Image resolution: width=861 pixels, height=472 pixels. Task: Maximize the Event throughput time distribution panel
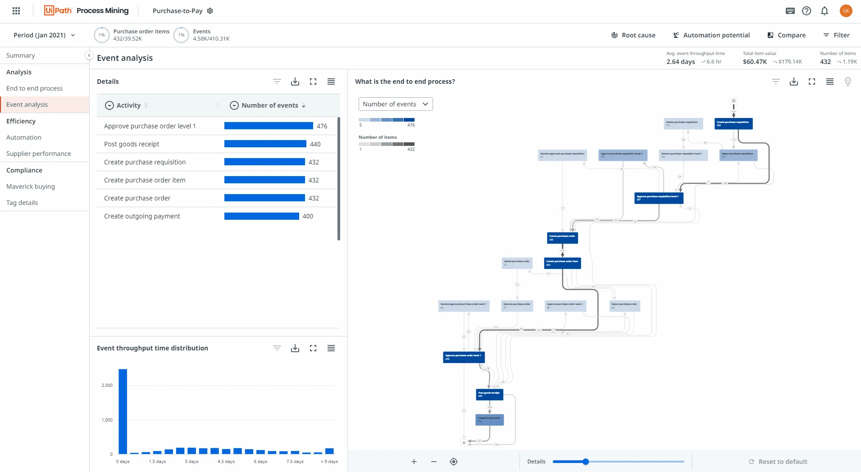pos(313,348)
